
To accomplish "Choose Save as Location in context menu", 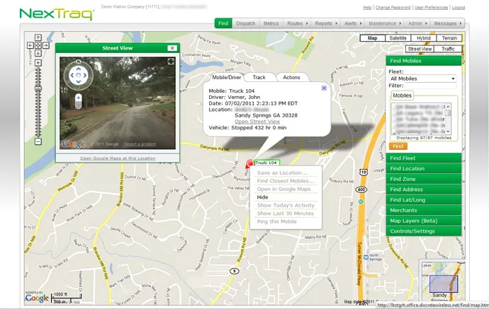I will point(286,173).
